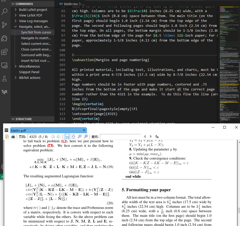Open the PDF viewer hamburger menu
The image size is (240, 226).
tap(6, 130)
